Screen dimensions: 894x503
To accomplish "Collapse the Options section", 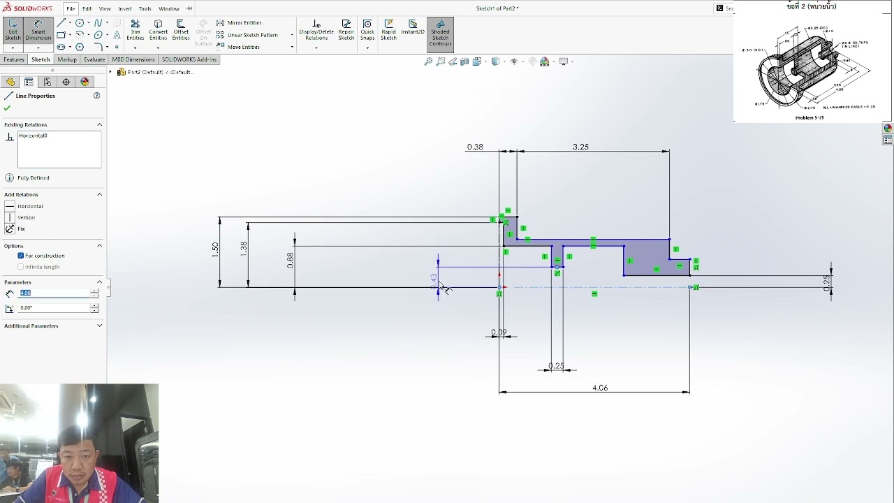I will click(x=99, y=245).
